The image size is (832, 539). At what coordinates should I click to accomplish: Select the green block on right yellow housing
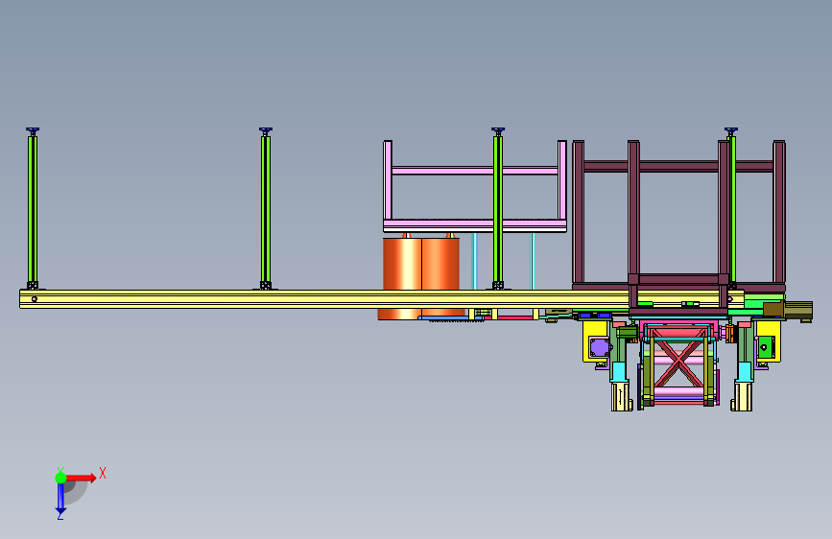[x=764, y=347]
